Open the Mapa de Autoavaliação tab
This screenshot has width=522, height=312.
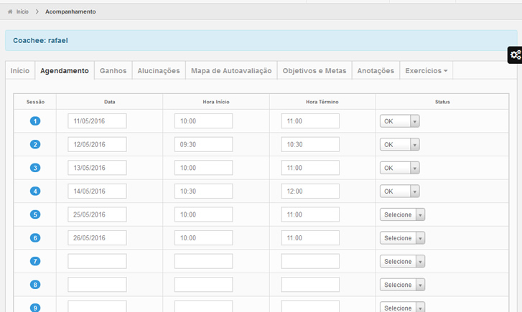pos(230,71)
